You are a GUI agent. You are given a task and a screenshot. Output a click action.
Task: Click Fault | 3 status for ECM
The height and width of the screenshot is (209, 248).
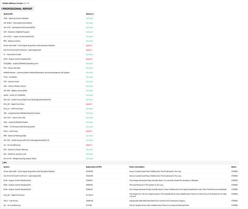(x=89, y=59)
